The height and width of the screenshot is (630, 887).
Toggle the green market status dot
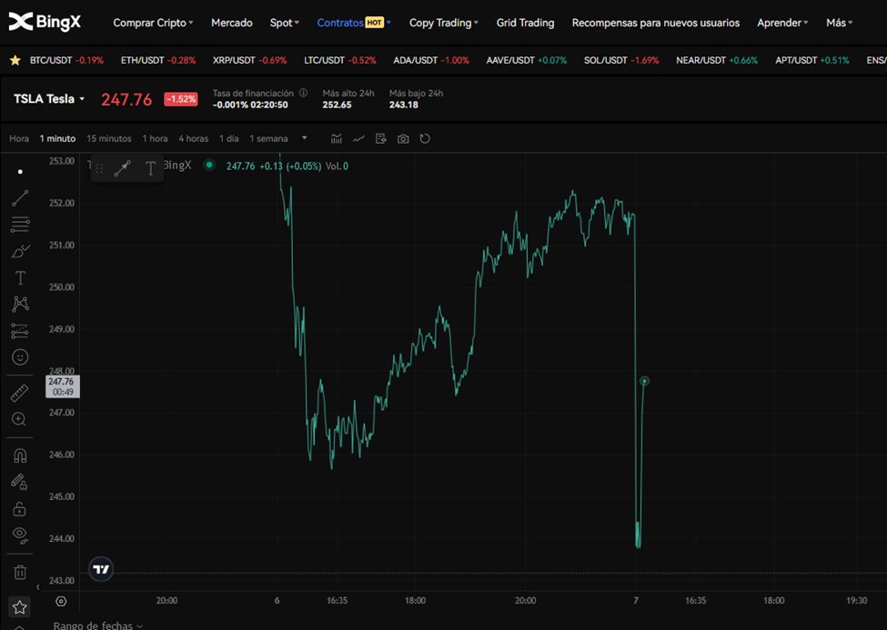209,165
